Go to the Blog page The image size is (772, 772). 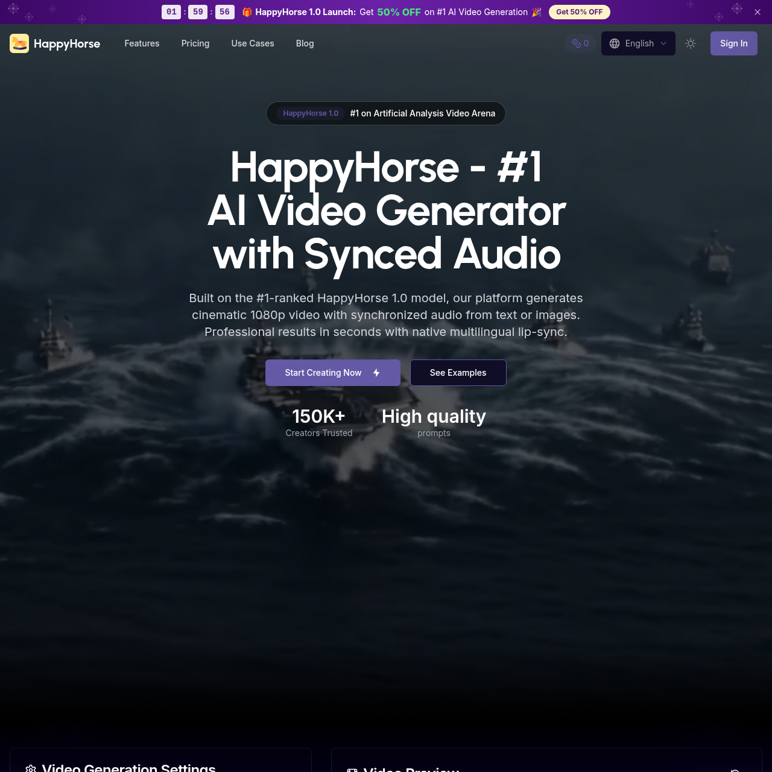[x=304, y=43]
